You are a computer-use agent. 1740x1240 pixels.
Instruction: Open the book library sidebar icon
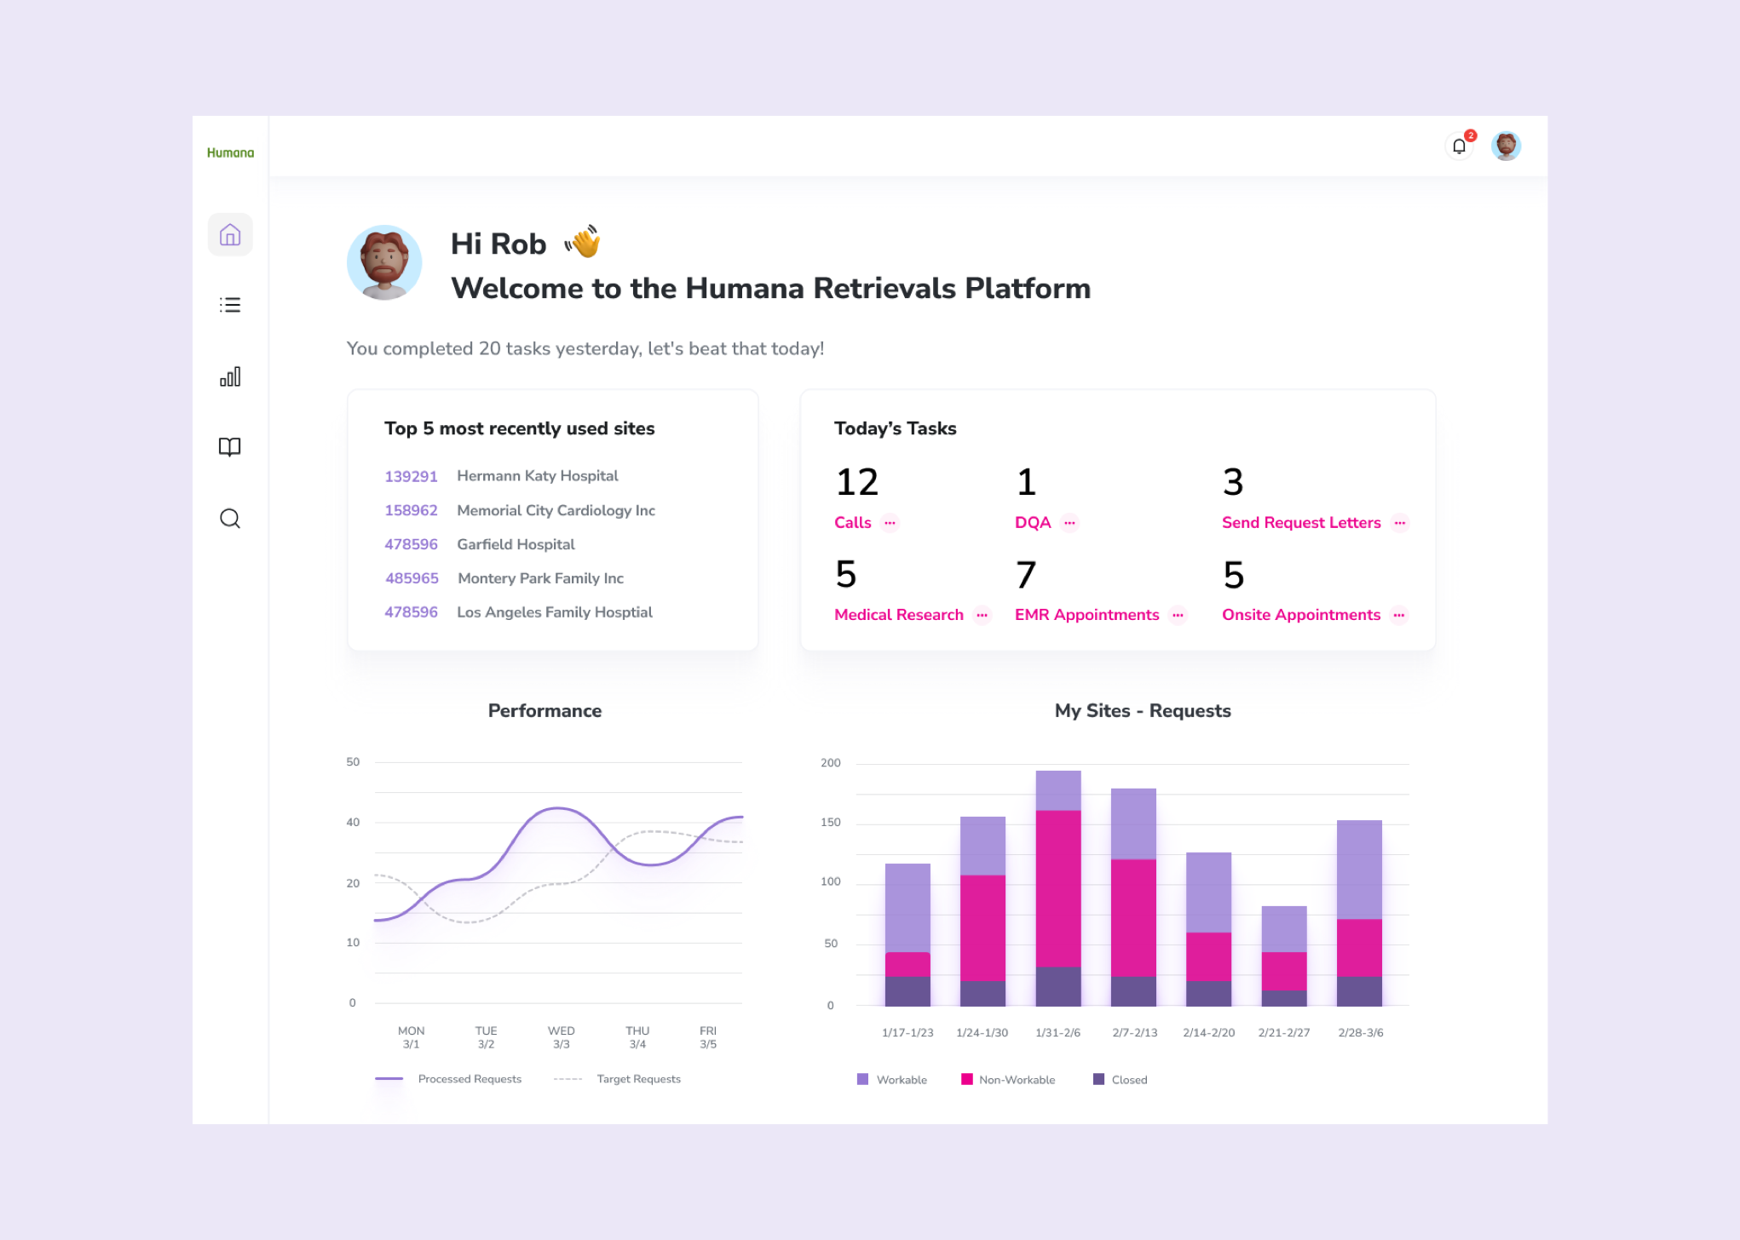point(230,447)
